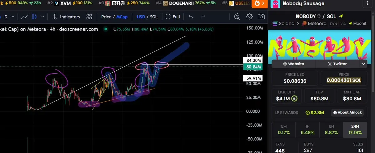The width and height of the screenshot is (375, 153).
Task: Click the $4.1M liquidity value
Action: pyautogui.click(x=283, y=98)
